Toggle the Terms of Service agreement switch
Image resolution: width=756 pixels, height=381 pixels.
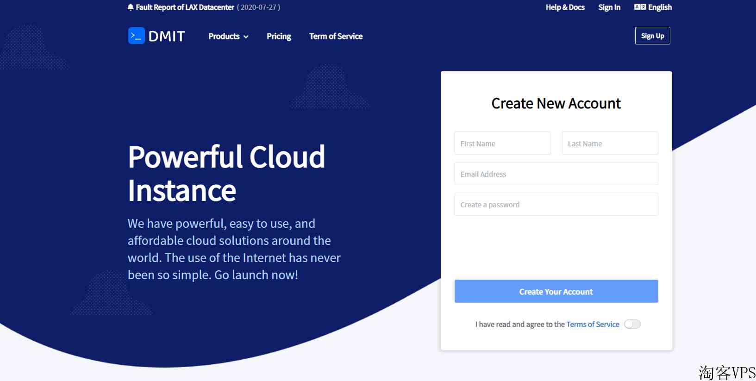[632, 324]
